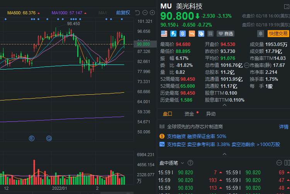The image size is (290, 194).
Task: Open the 前复权 adjustment dropdown
Action: (123, 13)
